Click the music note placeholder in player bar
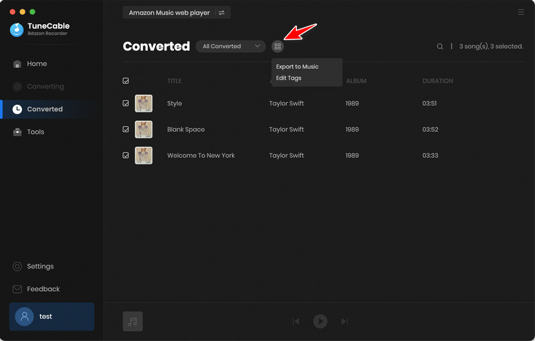Viewport: 535px width, 341px height. pos(132,321)
